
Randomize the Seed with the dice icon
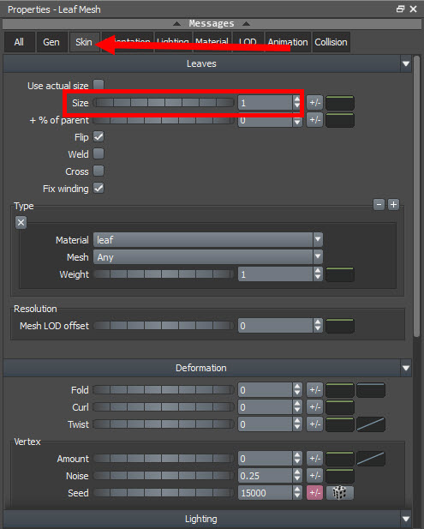pyautogui.click(x=340, y=493)
